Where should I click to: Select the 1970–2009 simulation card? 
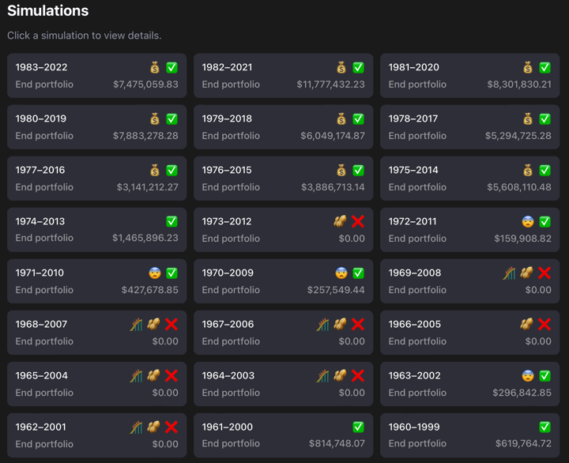tap(283, 281)
